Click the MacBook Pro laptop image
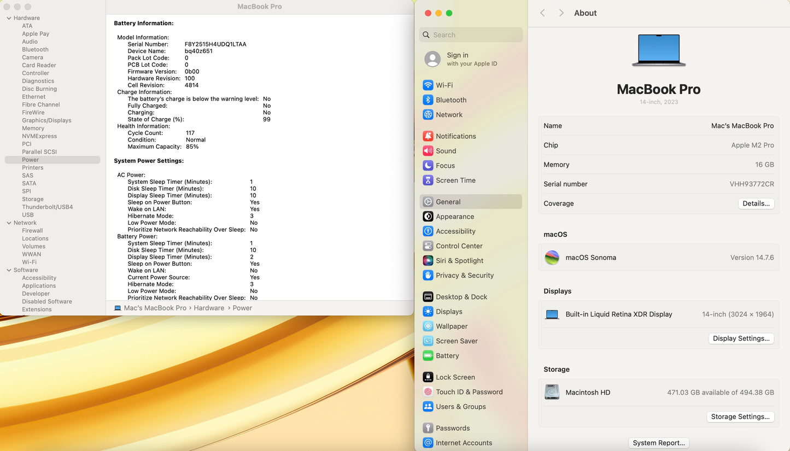The height and width of the screenshot is (451, 790). [659, 50]
